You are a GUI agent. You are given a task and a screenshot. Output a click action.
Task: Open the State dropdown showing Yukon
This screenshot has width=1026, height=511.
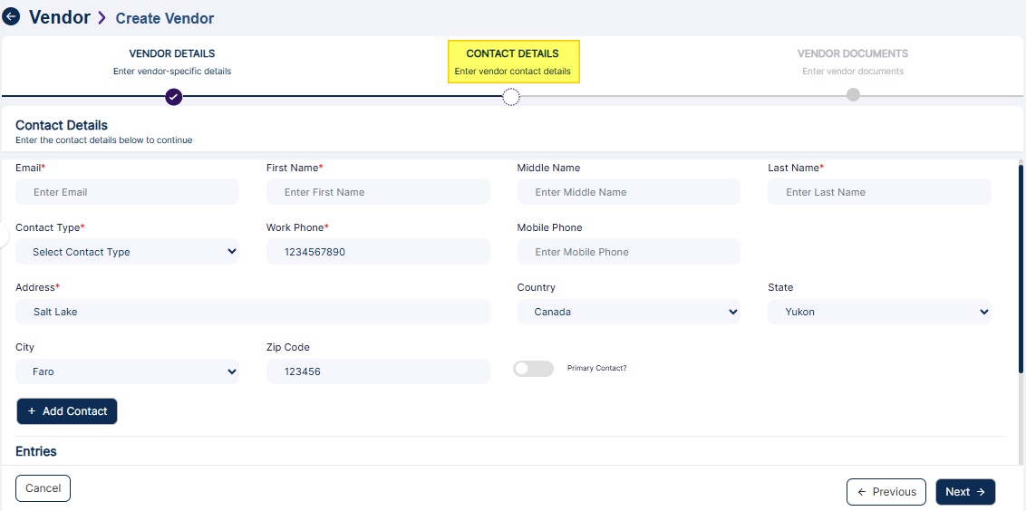pos(879,312)
